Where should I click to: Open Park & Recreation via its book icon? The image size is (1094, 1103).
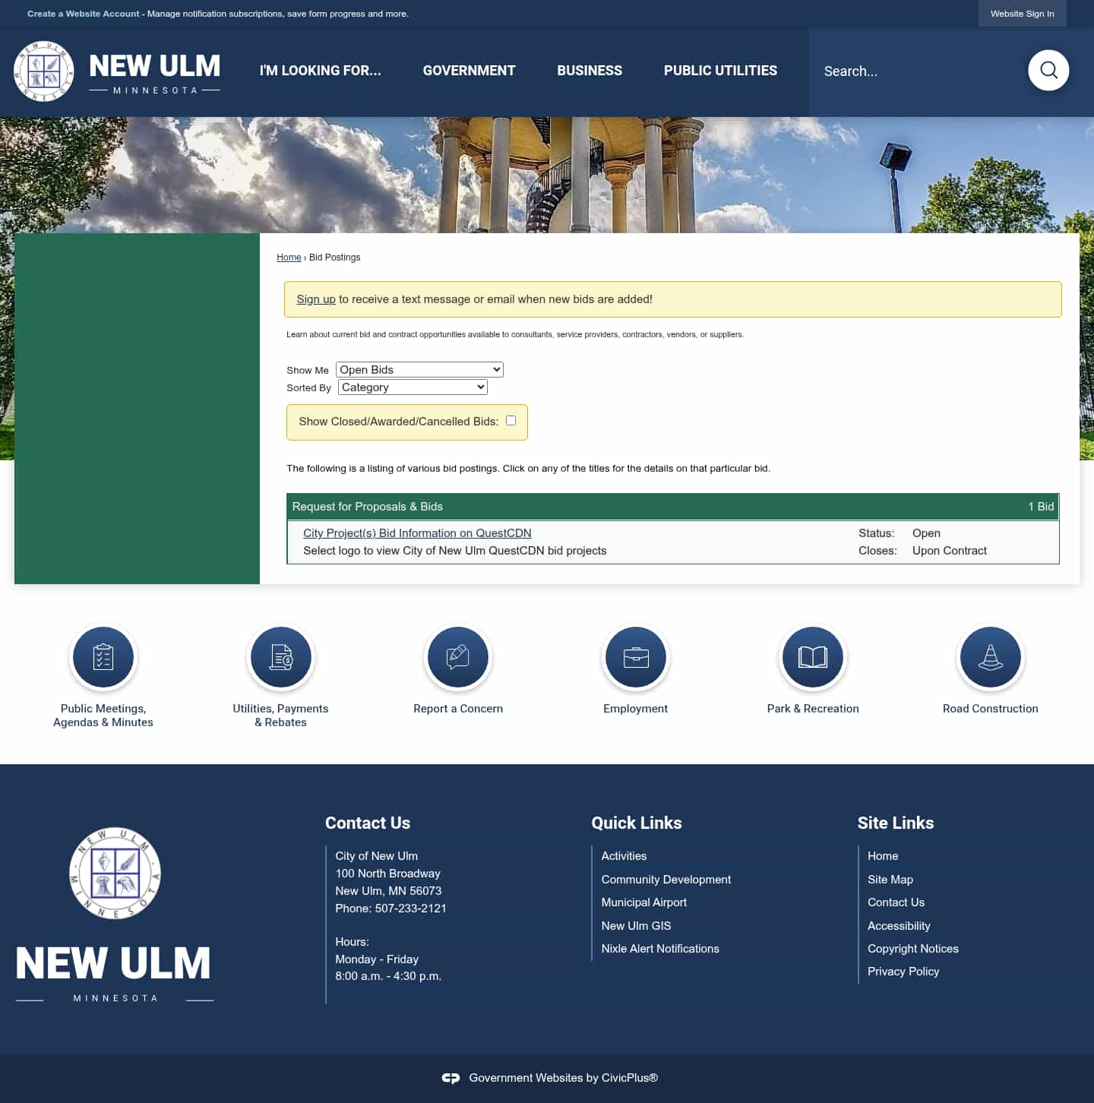click(812, 657)
